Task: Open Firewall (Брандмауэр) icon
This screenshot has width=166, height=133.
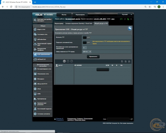Action: click(35, 99)
